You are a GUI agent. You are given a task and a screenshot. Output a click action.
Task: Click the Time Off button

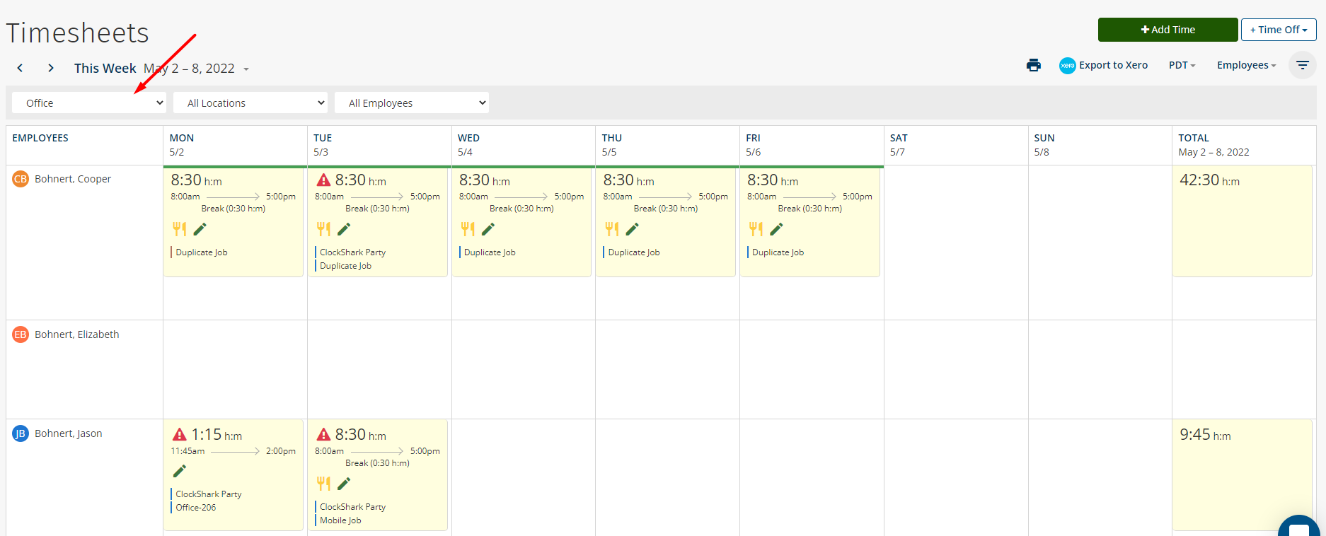point(1278,30)
